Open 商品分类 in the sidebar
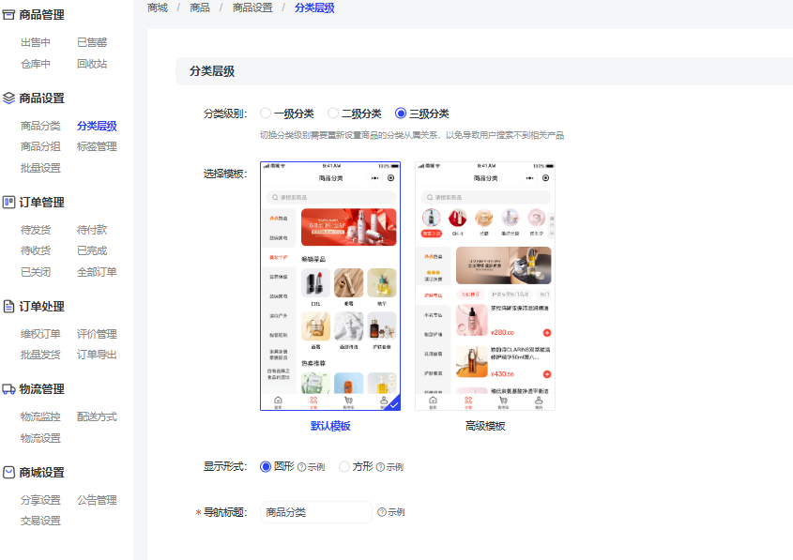The width and height of the screenshot is (793, 560). point(40,126)
